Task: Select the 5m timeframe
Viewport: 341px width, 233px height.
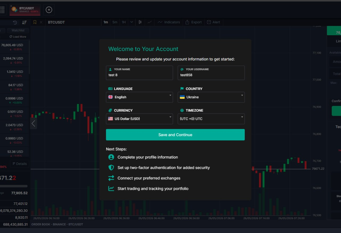Action: pyautogui.click(x=115, y=22)
